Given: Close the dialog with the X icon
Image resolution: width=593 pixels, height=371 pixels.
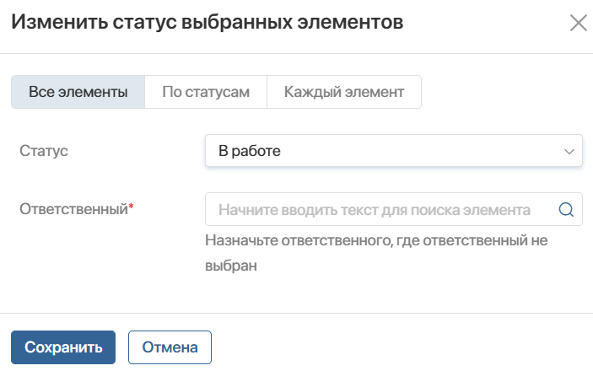Looking at the screenshot, I should pyautogui.click(x=579, y=23).
